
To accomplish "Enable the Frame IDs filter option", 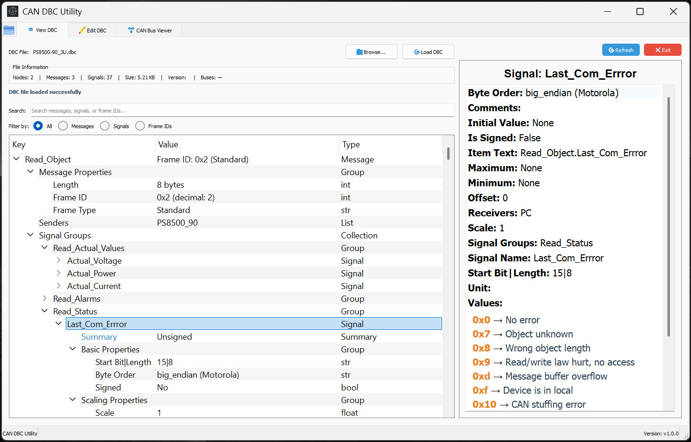I will click(140, 126).
